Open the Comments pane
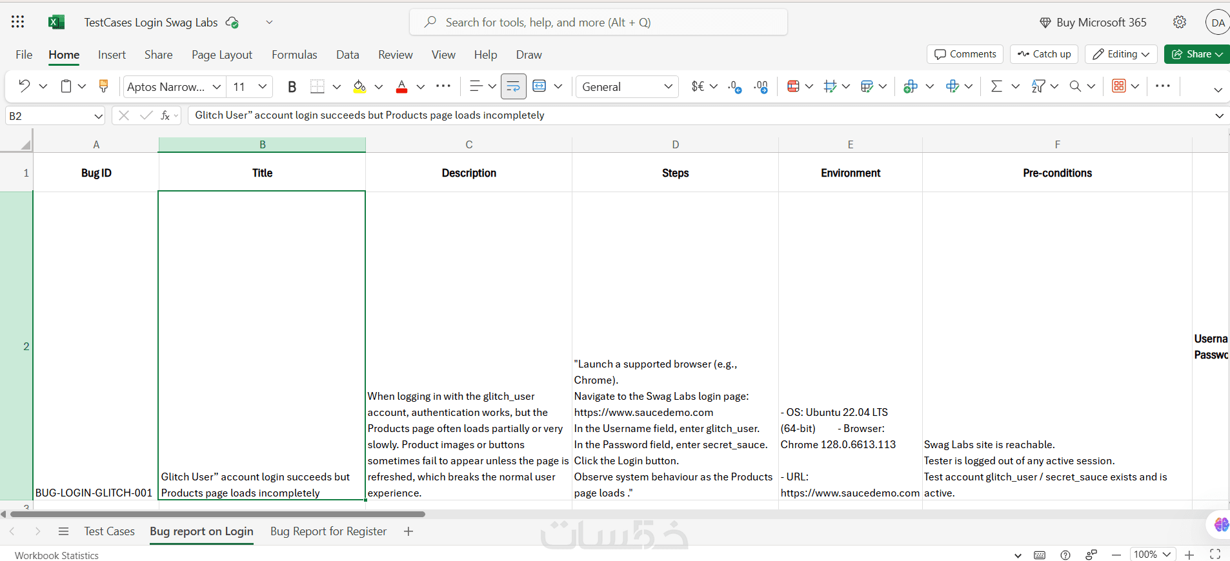The width and height of the screenshot is (1230, 561). [x=965, y=54]
